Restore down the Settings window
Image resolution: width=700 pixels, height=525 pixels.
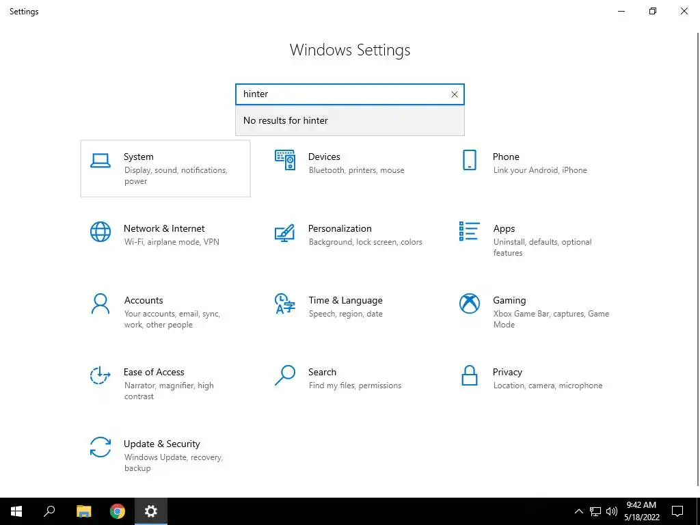click(653, 11)
